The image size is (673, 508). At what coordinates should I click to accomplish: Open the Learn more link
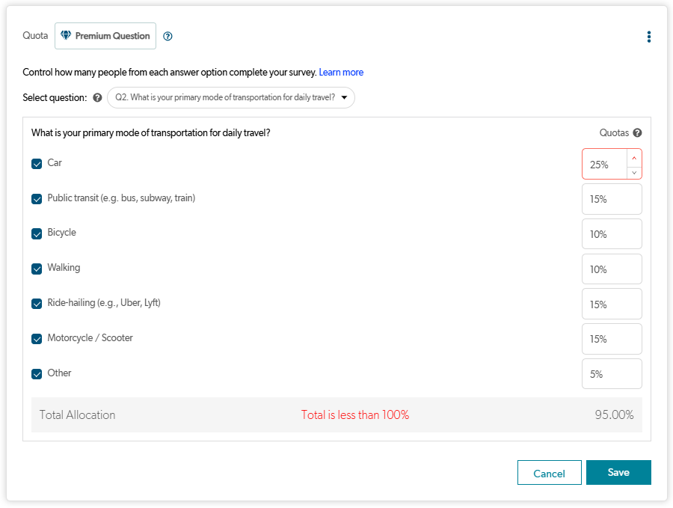[341, 73]
